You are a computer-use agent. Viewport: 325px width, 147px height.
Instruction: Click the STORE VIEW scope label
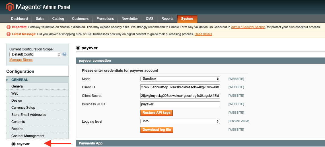239,121
